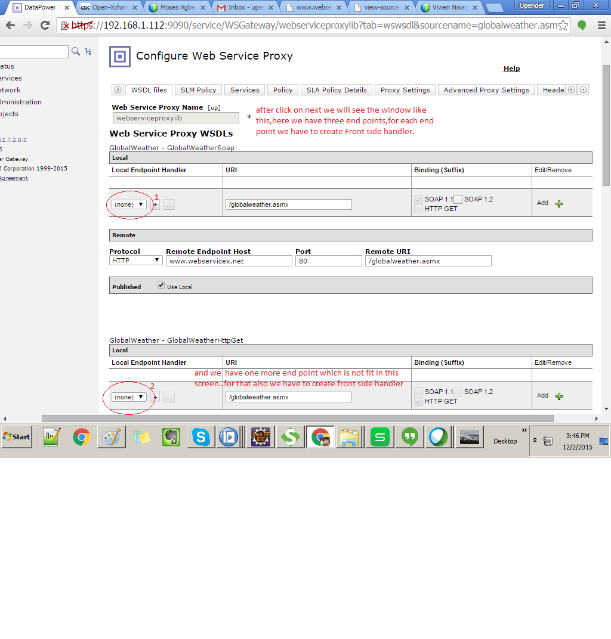Open the endpoint handler browse (...) button
The height and width of the screenshot is (639, 611).
[x=169, y=204]
